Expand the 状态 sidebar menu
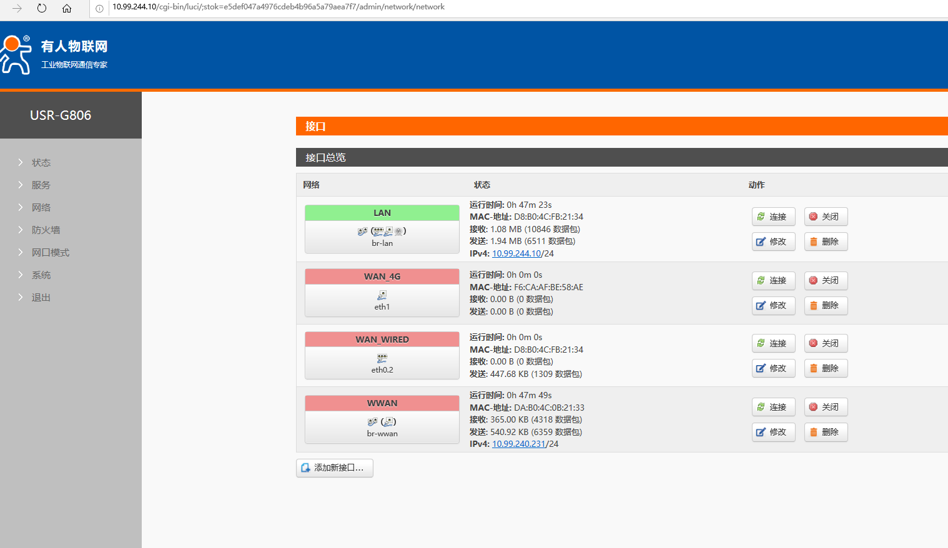The image size is (948, 548). click(41, 162)
